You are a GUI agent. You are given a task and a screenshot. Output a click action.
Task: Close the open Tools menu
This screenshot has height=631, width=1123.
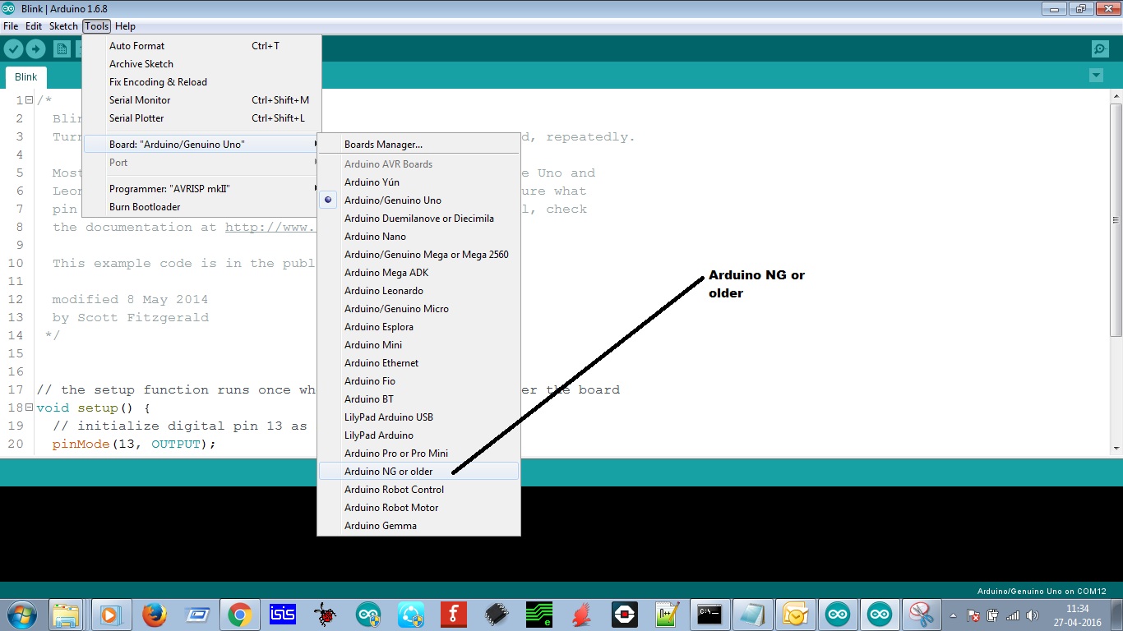tap(96, 26)
